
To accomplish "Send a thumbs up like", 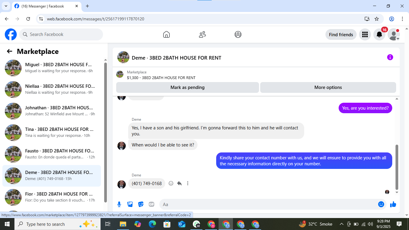I will tap(393, 204).
